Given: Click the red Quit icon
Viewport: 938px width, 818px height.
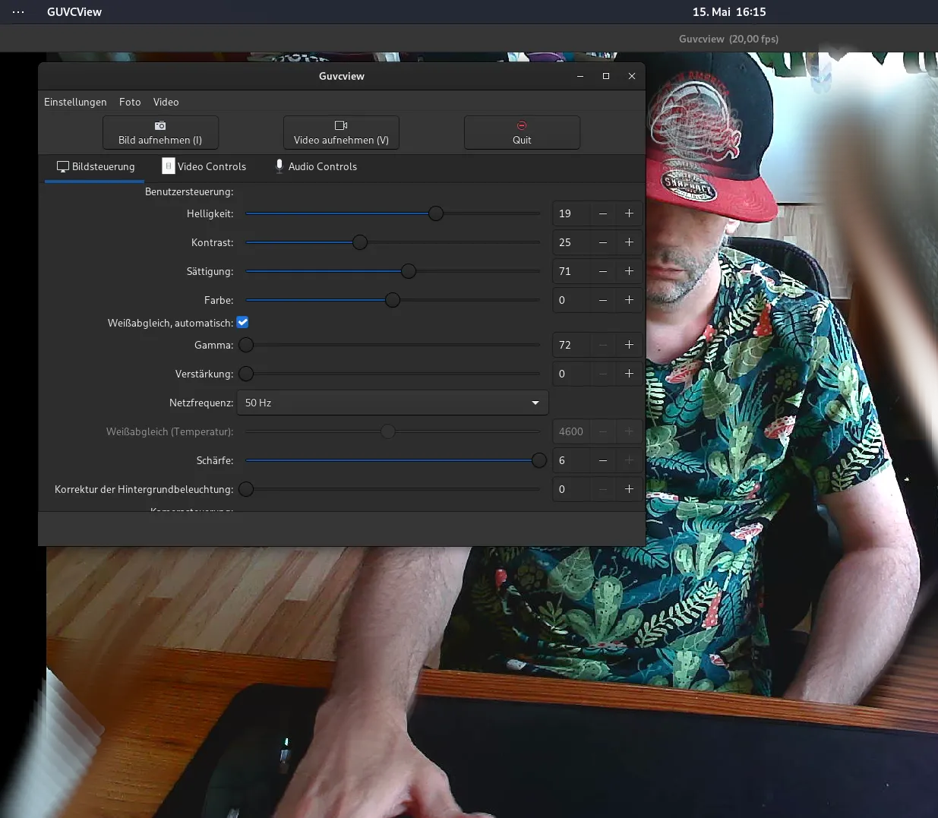Looking at the screenshot, I should coord(522,125).
